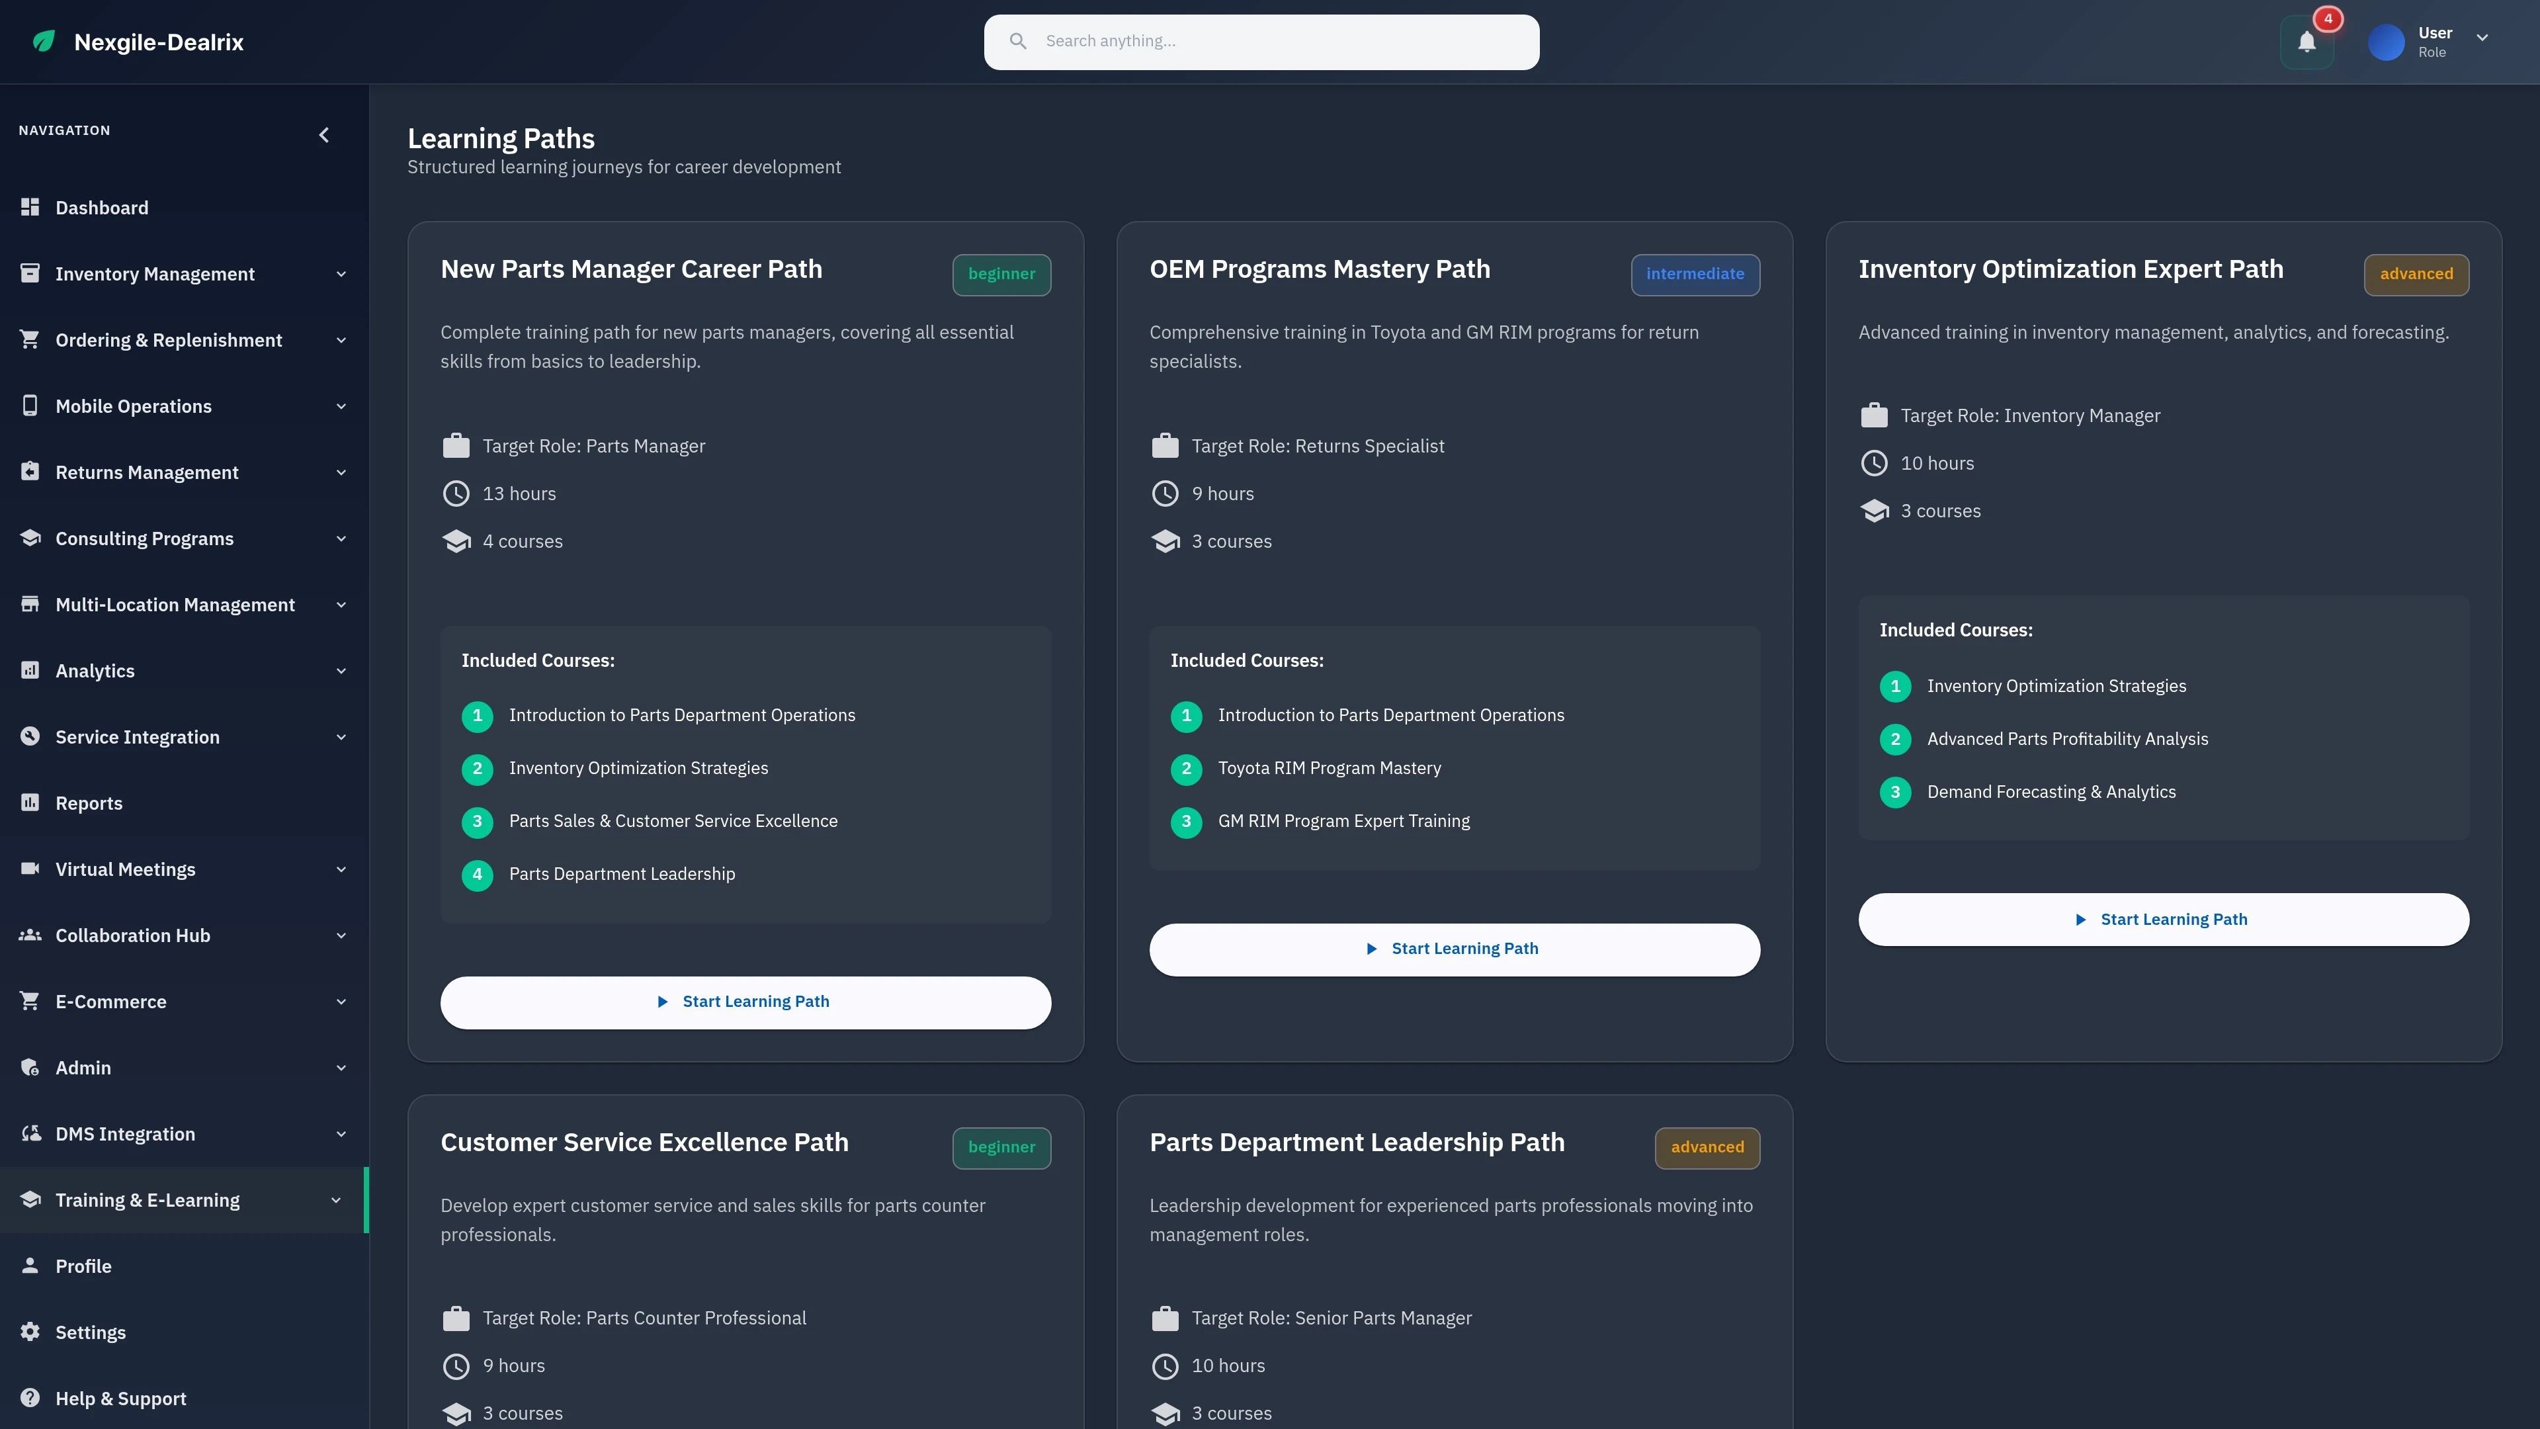The height and width of the screenshot is (1429, 2540).
Task: Click the Returns Management icon
Action: coord(30,472)
